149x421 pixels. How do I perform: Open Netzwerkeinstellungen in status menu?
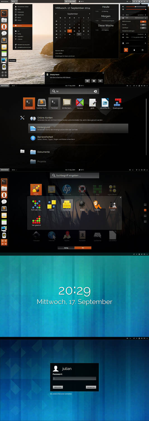[x=128, y=31]
